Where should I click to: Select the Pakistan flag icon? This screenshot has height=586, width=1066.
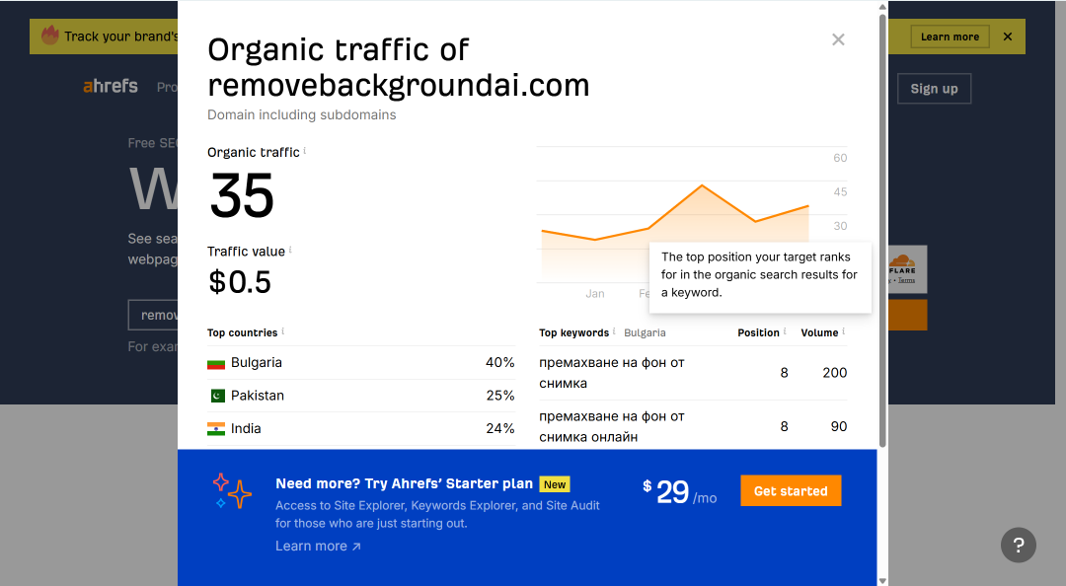217,396
